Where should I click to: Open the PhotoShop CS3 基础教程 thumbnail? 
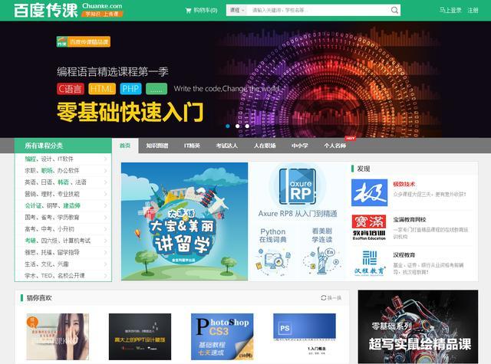point(222,336)
